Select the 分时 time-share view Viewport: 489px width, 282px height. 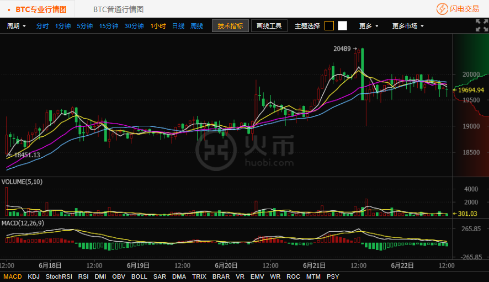pos(42,26)
